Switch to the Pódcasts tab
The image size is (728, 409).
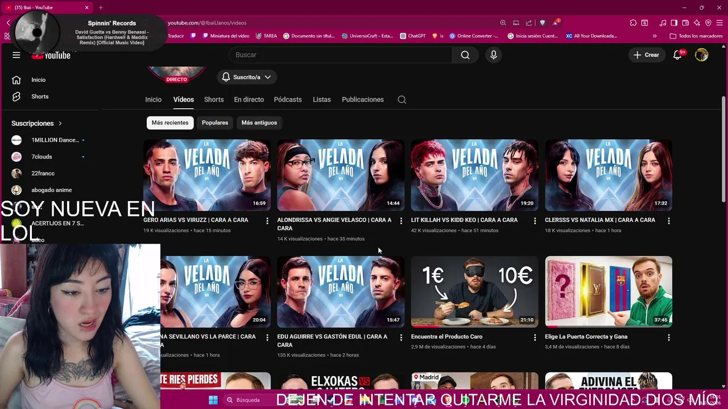[x=288, y=99]
